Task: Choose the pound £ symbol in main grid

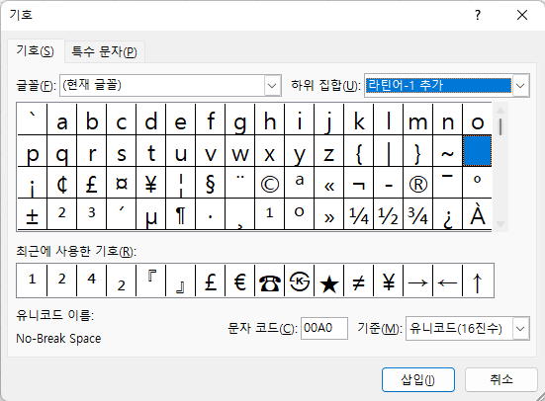Action: point(91,183)
